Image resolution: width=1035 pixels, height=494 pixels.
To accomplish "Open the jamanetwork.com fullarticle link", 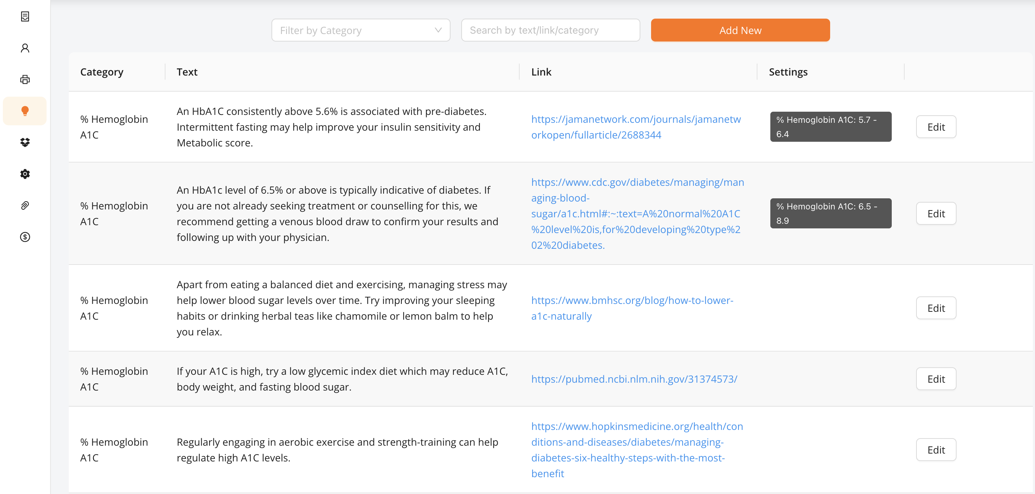I will [636, 127].
